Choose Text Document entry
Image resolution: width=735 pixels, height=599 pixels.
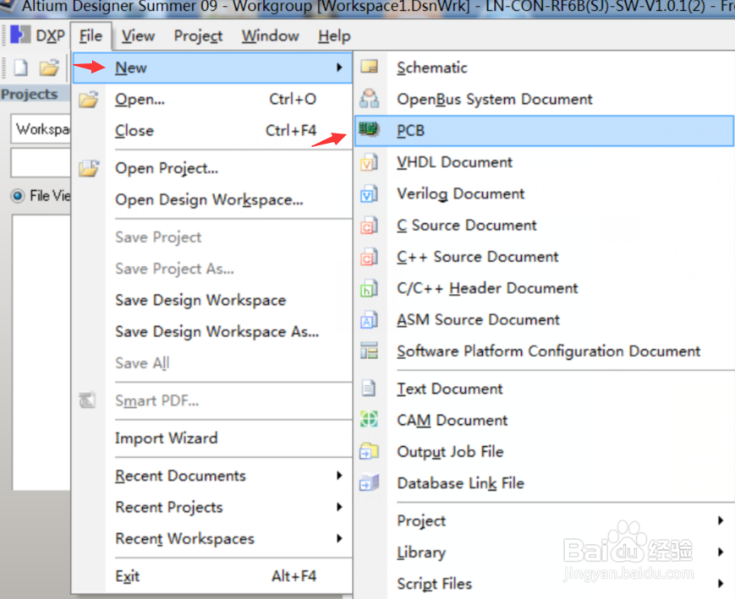click(544, 389)
